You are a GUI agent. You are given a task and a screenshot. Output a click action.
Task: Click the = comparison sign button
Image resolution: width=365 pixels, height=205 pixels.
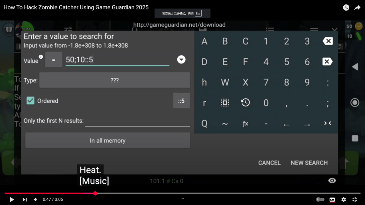54,60
